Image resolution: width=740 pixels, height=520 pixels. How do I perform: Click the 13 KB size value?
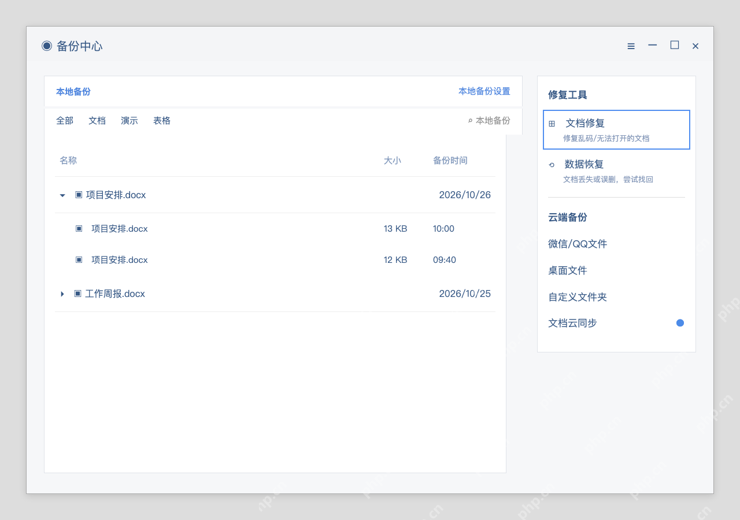[x=395, y=229]
